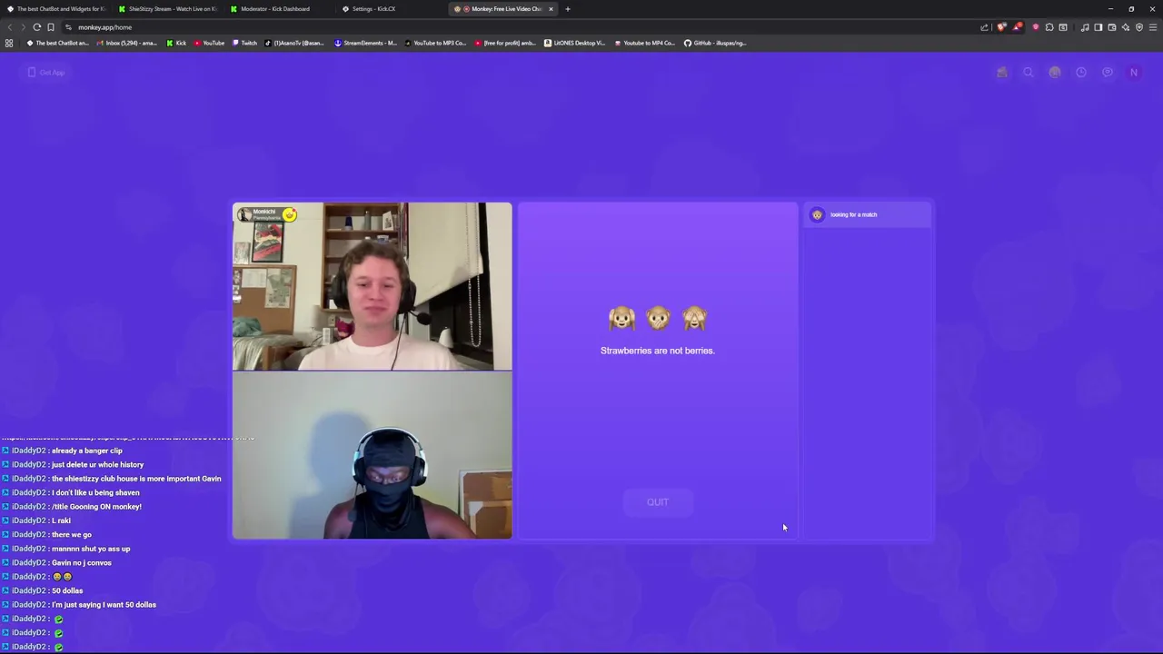Click chat message 'I'm just saying I want 50 dollas'
The width and height of the screenshot is (1163, 654).
point(104,605)
